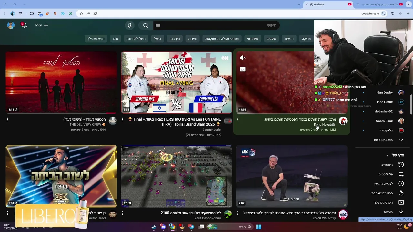Open Chrome three-dot menu
413x232 pixels.
pos(5,14)
